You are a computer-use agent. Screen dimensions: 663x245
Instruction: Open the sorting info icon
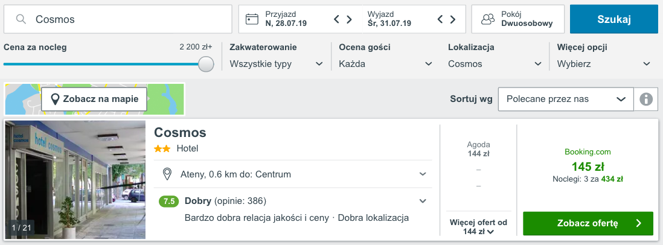645,99
